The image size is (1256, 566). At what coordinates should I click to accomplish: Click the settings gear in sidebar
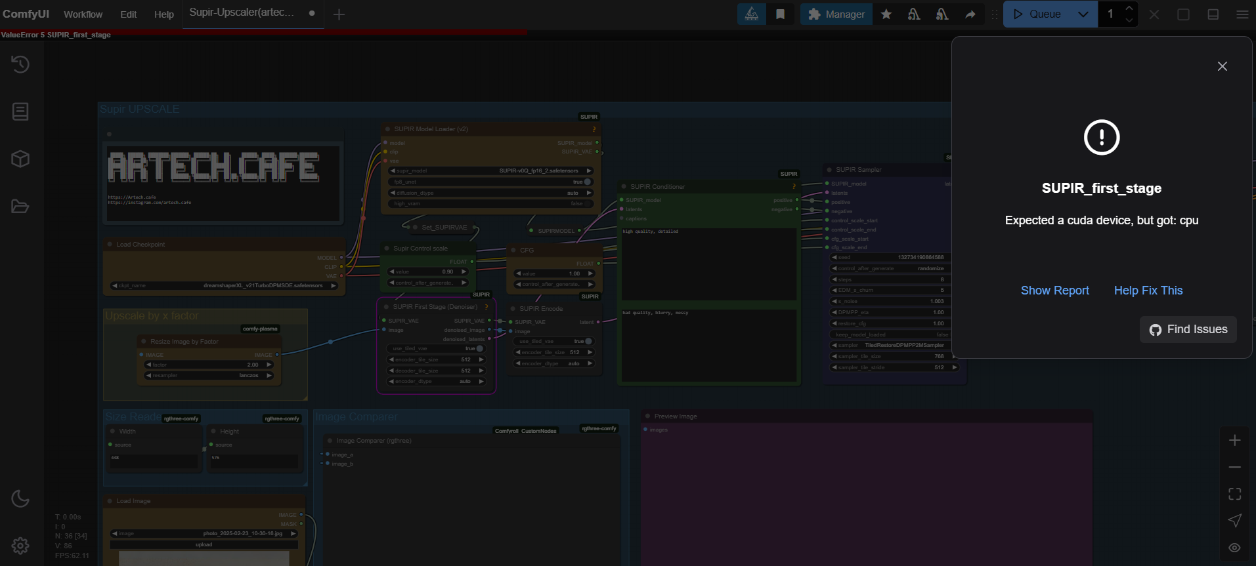20,546
